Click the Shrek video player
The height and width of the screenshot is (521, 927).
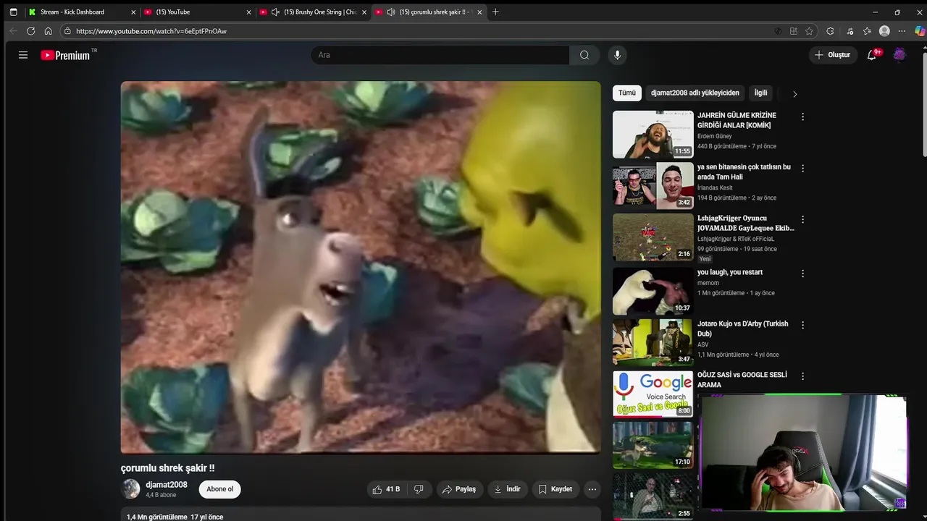tap(361, 267)
